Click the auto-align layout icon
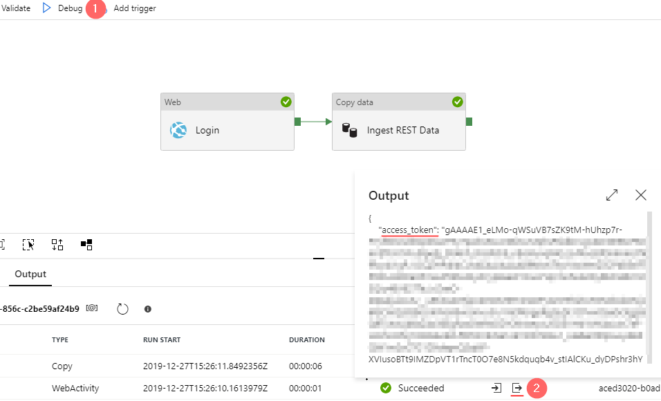Image resolution: width=661 pixels, height=401 pixels. click(57, 245)
